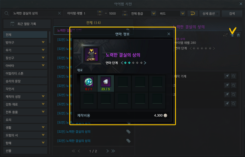Image resolution: width=245 pixels, height=157 pixels.
Task: Open the 전체 등급 grade dropdown
Action: pyautogui.click(x=143, y=13)
